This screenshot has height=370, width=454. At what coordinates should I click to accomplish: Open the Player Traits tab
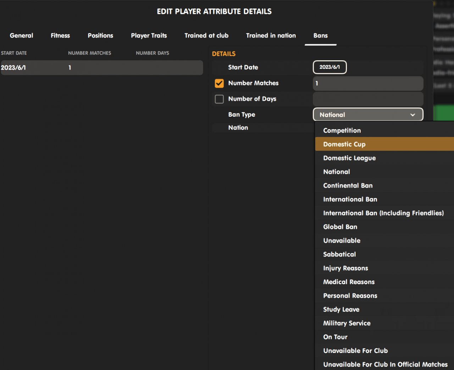pos(149,35)
